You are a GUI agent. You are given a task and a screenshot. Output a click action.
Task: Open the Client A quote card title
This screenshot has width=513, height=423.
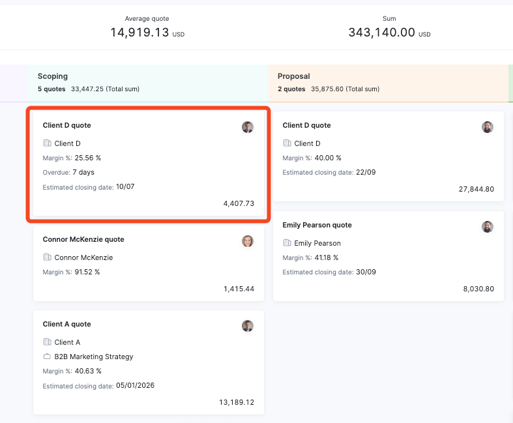(x=66, y=324)
